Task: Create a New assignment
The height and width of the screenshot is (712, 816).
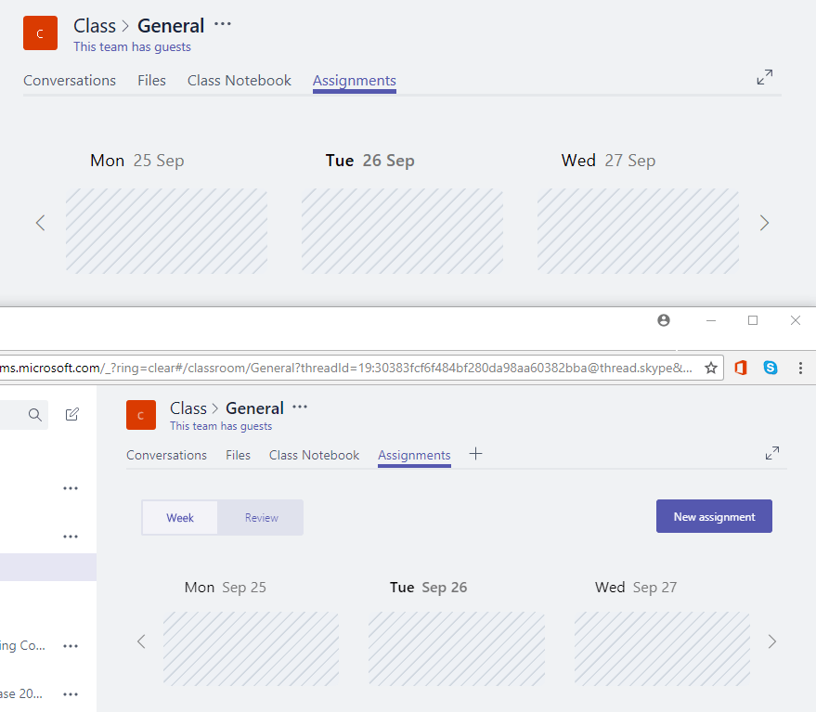Action: (714, 516)
